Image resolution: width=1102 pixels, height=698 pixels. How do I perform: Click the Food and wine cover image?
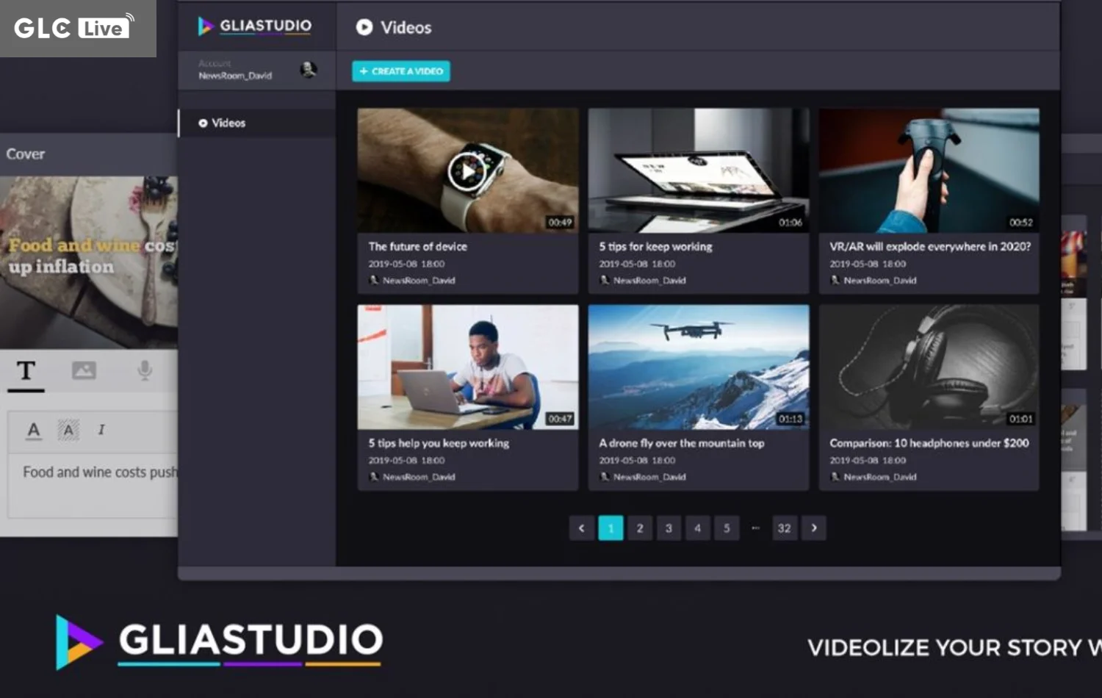(89, 262)
